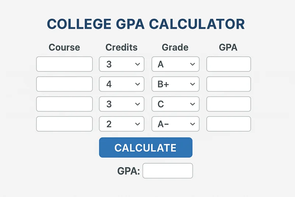The width and height of the screenshot is (295, 197).
Task: Open the Credits dropdown showing 3 in first row
Action: pyautogui.click(x=121, y=64)
